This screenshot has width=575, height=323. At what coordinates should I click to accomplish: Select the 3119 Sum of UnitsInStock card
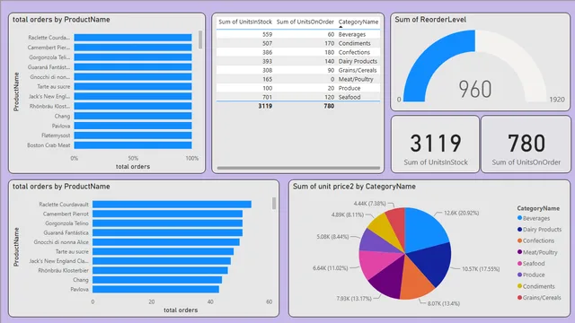[435, 144]
